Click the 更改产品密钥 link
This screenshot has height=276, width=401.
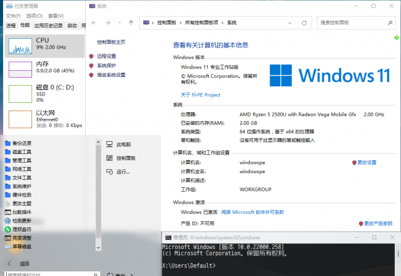[x=378, y=224]
